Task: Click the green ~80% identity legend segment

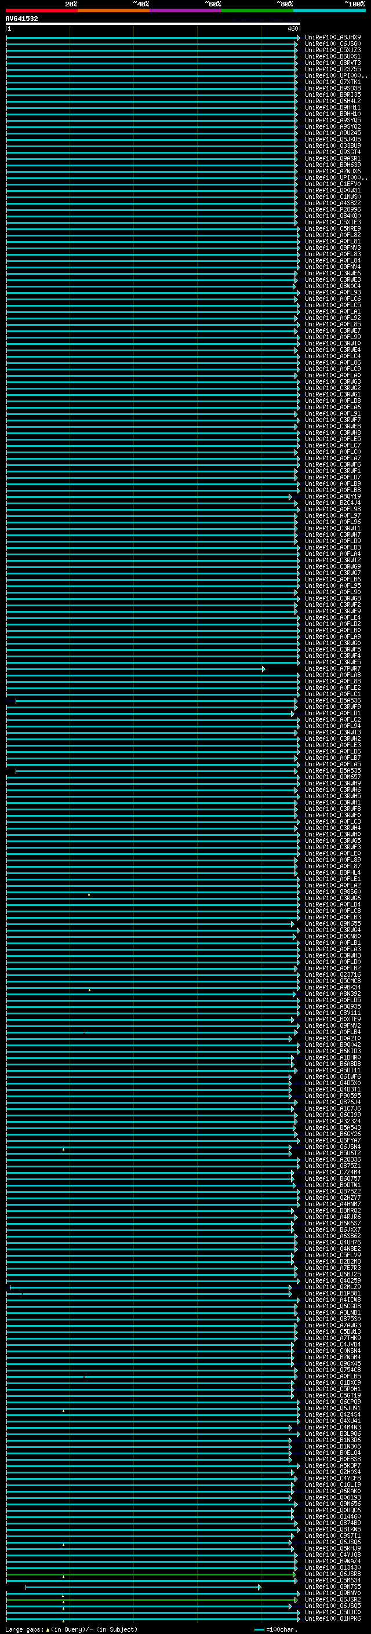Action: [x=257, y=10]
